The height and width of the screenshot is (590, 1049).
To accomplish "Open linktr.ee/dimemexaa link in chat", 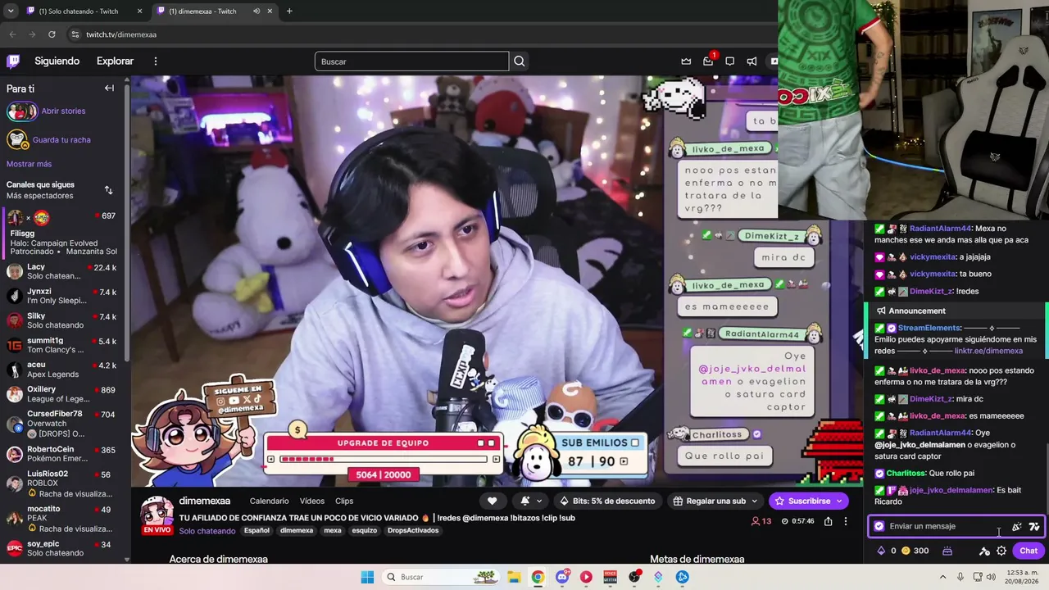I will pos(988,351).
